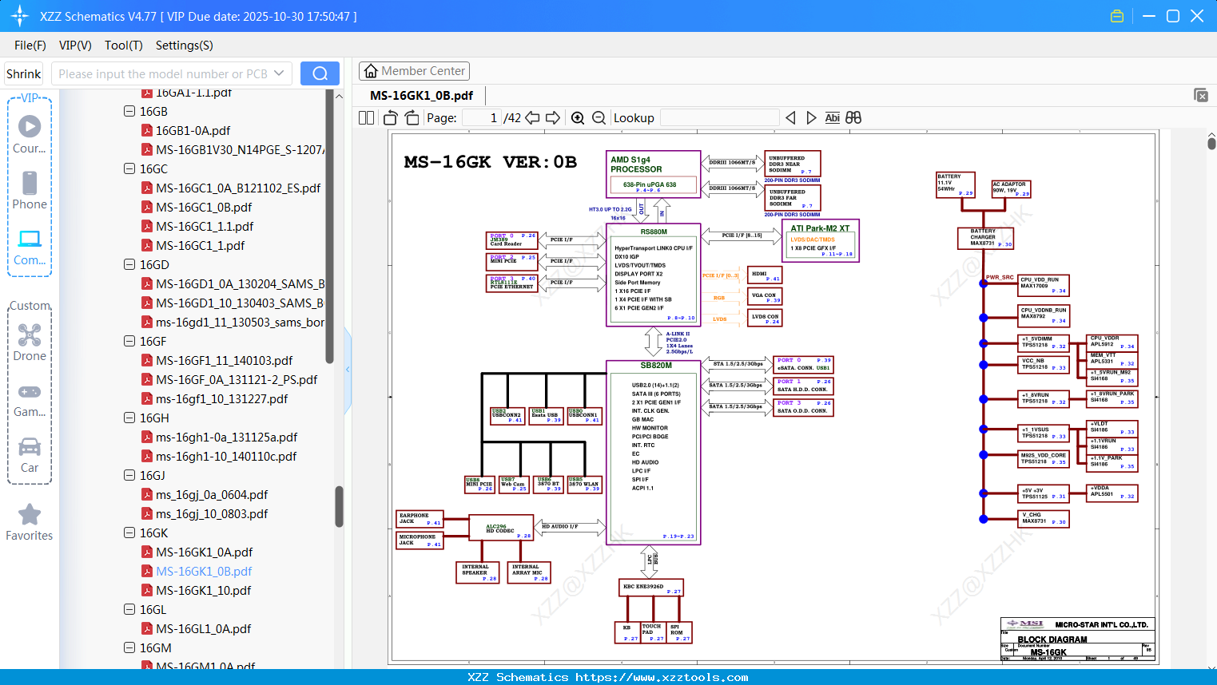Rotate page clockwise icon
The height and width of the screenshot is (685, 1217).
click(x=412, y=118)
